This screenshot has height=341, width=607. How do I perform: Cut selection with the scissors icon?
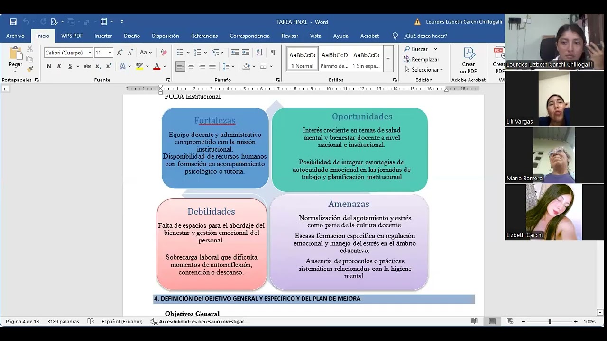[30, 49]
